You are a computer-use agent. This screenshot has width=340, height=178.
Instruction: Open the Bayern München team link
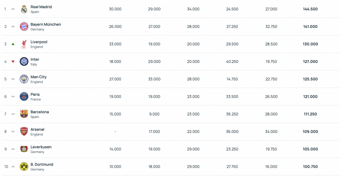coord(46,24)
